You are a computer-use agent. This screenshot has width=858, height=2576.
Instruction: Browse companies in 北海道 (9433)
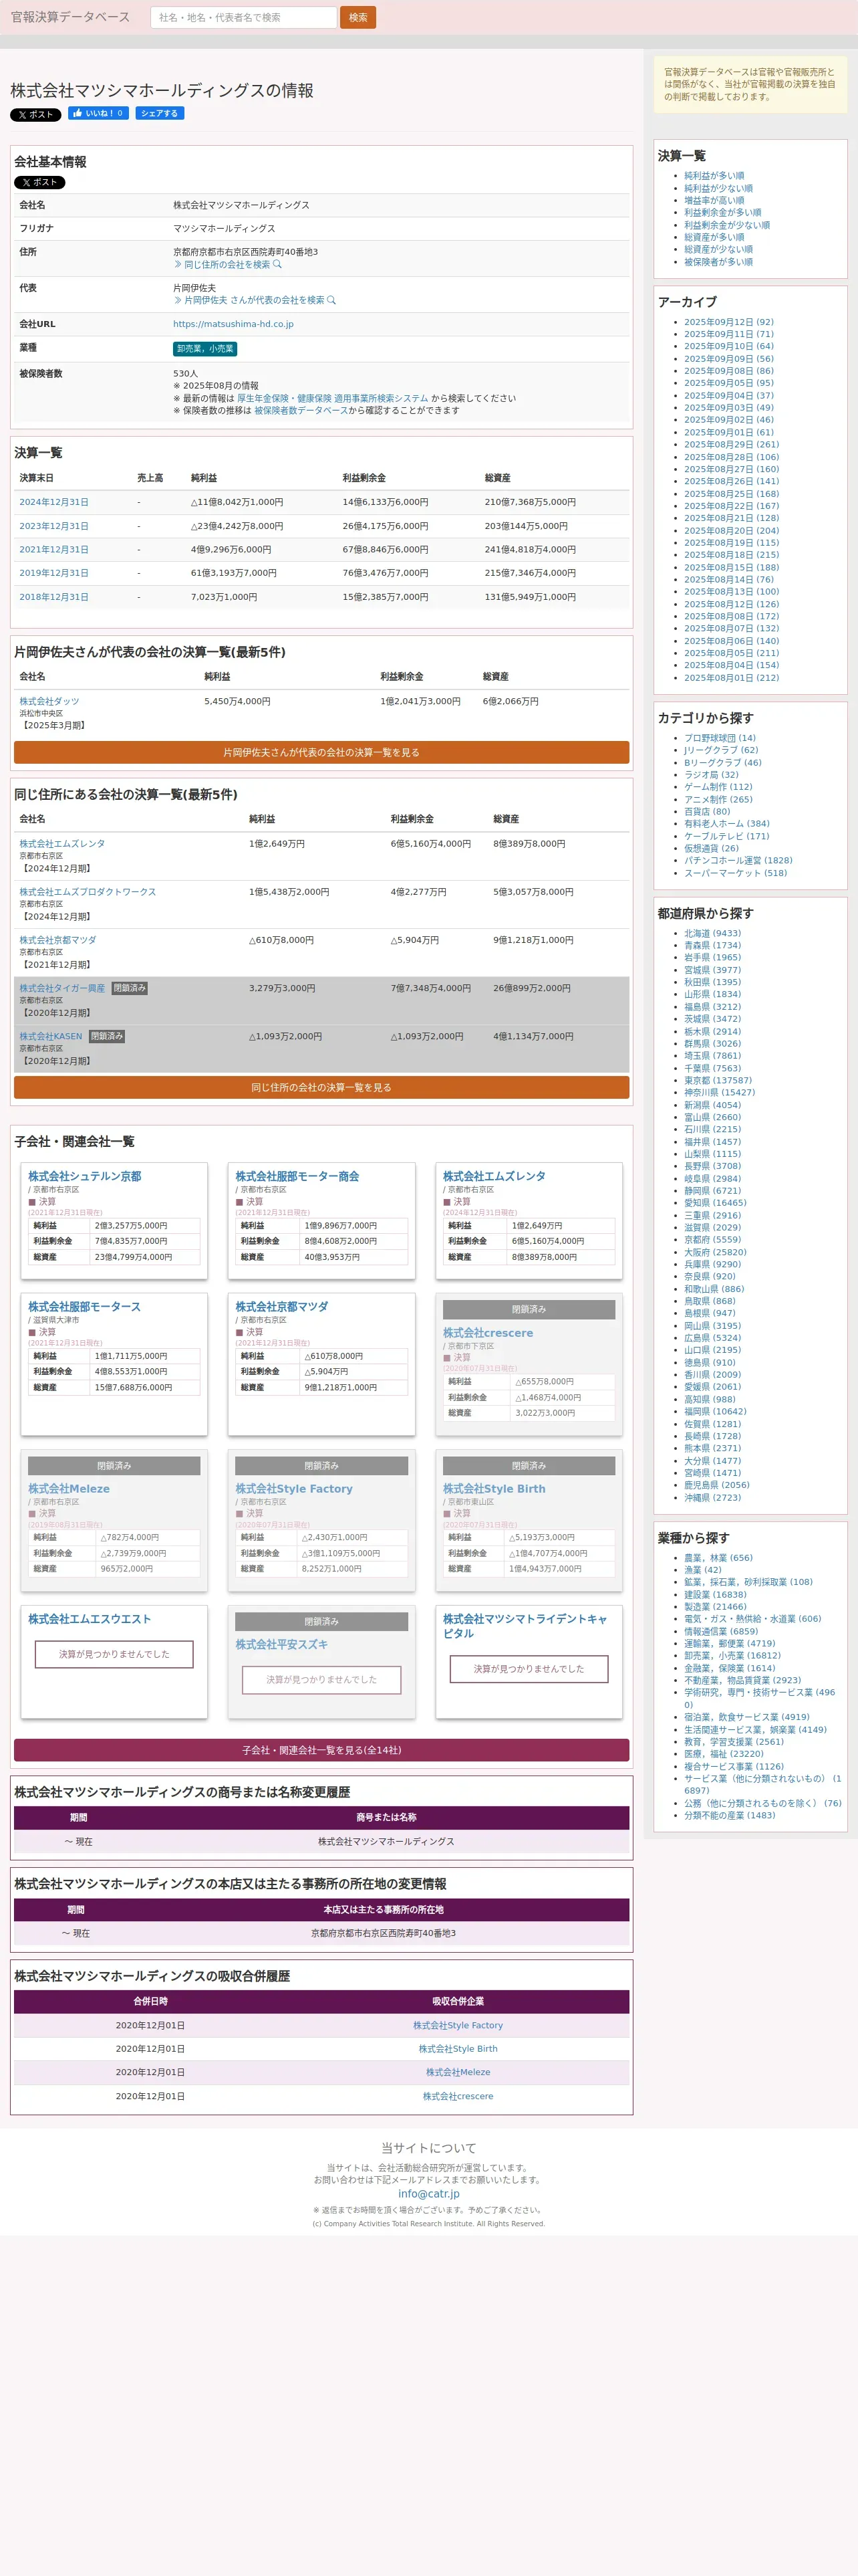coord(712,933)
